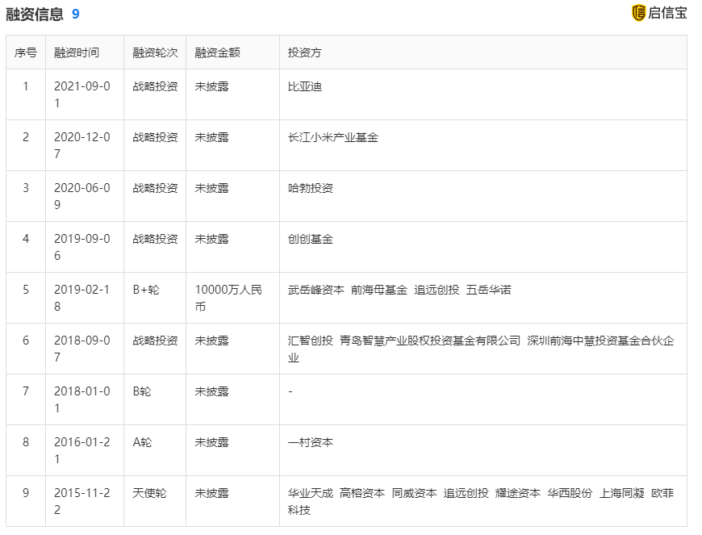This screenshot has height=535, width=702.
Task: Click 追远创投 in the B+轮 row
Action: click(x=437, y=290)
